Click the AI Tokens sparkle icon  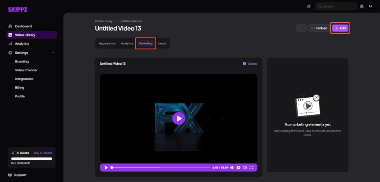coord(13,153)
